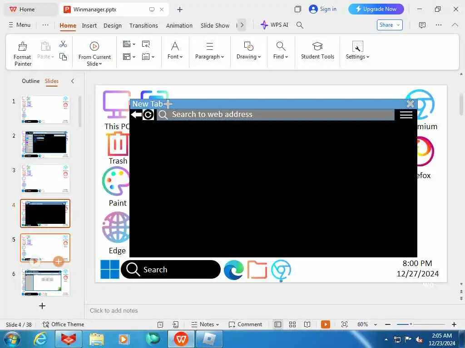The image size is (465, 348).
Task: Click Upgrade Now button
Action: coord(376,9)
